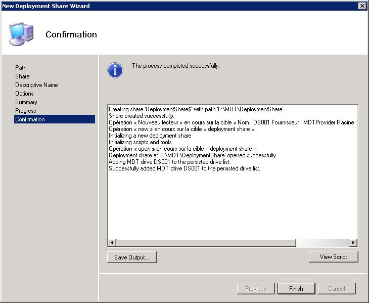The height and width of the screenshot is (303, 369).
Task: Click the computer wizard icon in header
Action: 22,34
